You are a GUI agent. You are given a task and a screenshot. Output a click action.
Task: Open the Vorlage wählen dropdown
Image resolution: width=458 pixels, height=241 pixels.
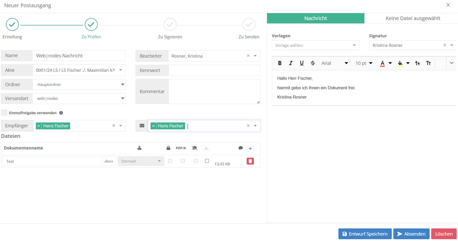coord(315,46)
